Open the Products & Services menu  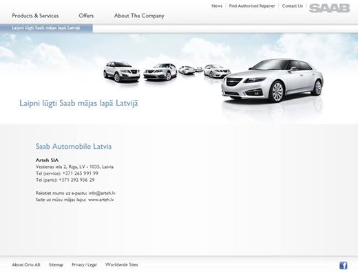coord(35,16)
